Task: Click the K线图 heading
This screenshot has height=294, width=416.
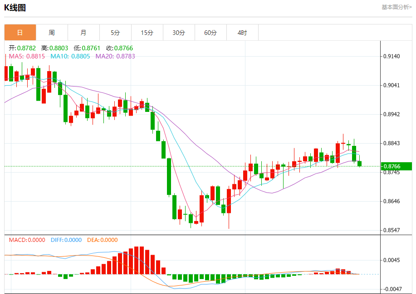Action: [15, 8]
